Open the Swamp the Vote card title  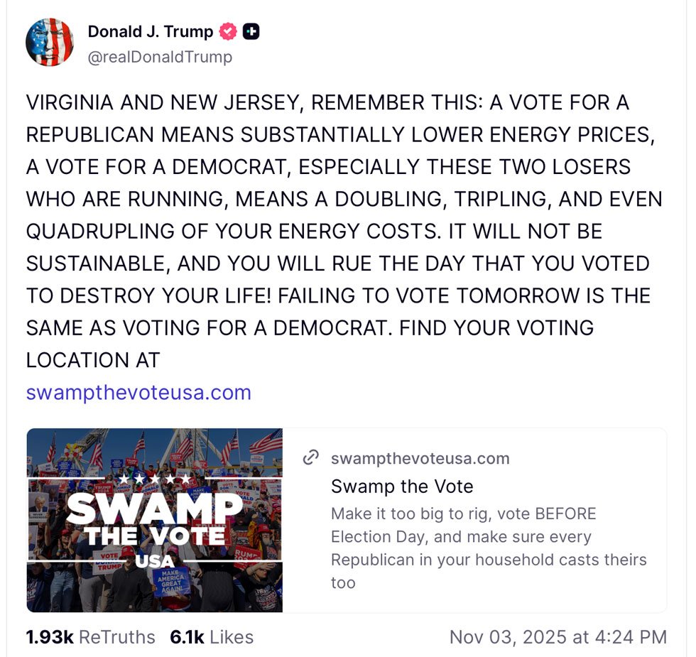coord(402,486)
